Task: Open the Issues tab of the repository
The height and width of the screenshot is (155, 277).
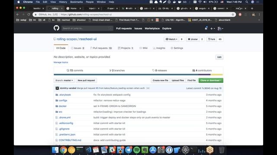Action: point(77,48)
